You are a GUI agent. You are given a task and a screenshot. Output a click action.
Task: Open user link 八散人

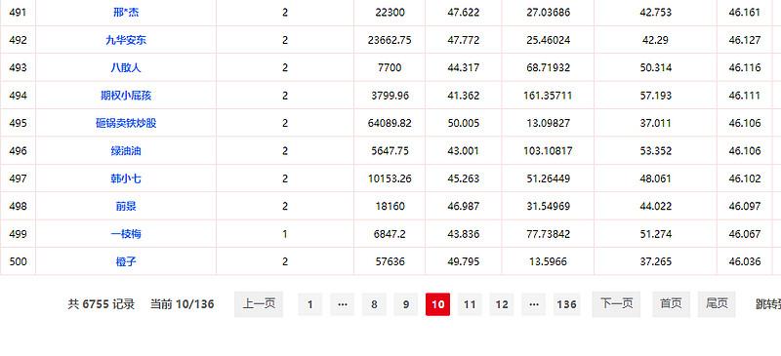coord(126,67)
